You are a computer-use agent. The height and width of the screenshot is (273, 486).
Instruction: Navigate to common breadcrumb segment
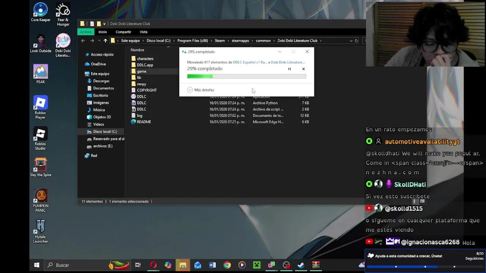(x=263, y=41)
